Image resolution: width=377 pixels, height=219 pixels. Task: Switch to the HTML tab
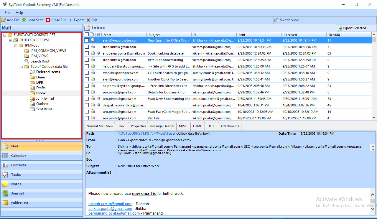(x=197, y=126)
